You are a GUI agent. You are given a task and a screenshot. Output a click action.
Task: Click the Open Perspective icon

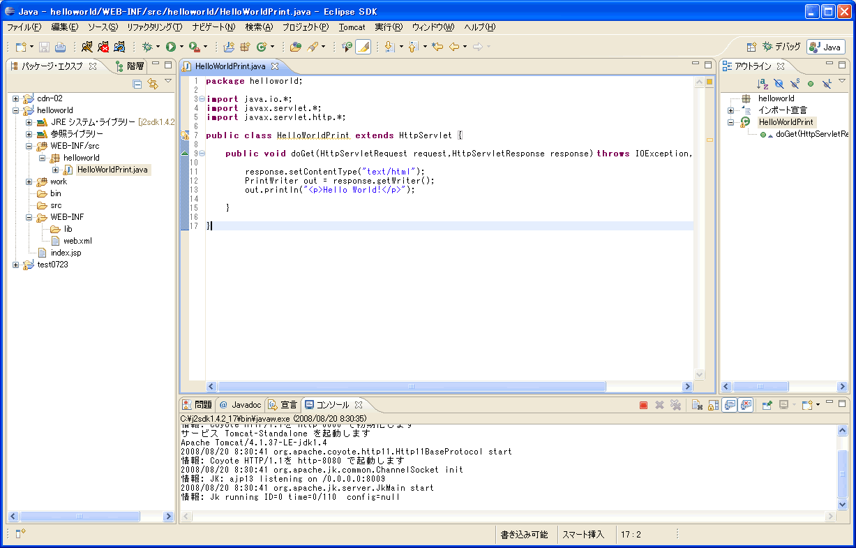pos(751,47)
